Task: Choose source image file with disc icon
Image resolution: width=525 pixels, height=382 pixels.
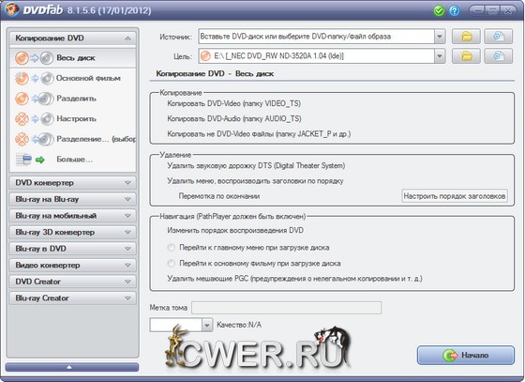Action: pos(498,37)
